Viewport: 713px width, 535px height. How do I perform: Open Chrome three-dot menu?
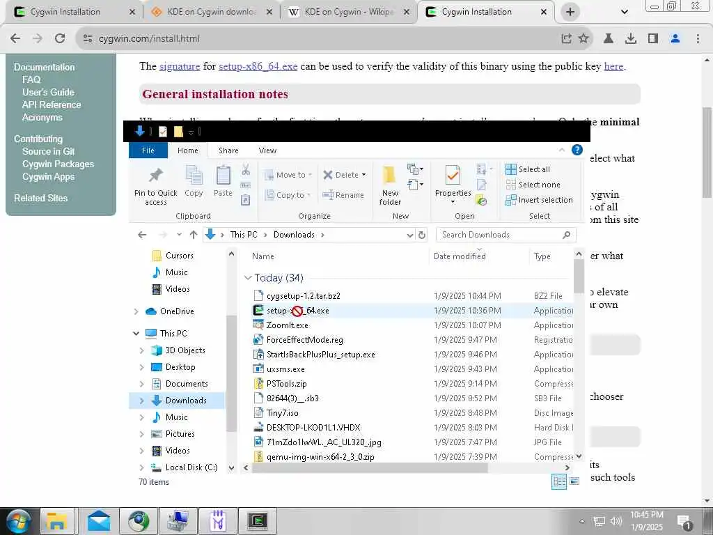[698, 39]
